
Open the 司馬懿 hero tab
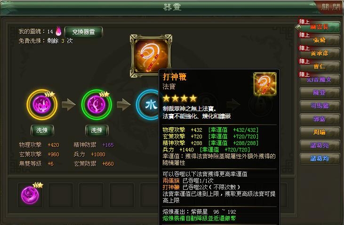point(320,106)
